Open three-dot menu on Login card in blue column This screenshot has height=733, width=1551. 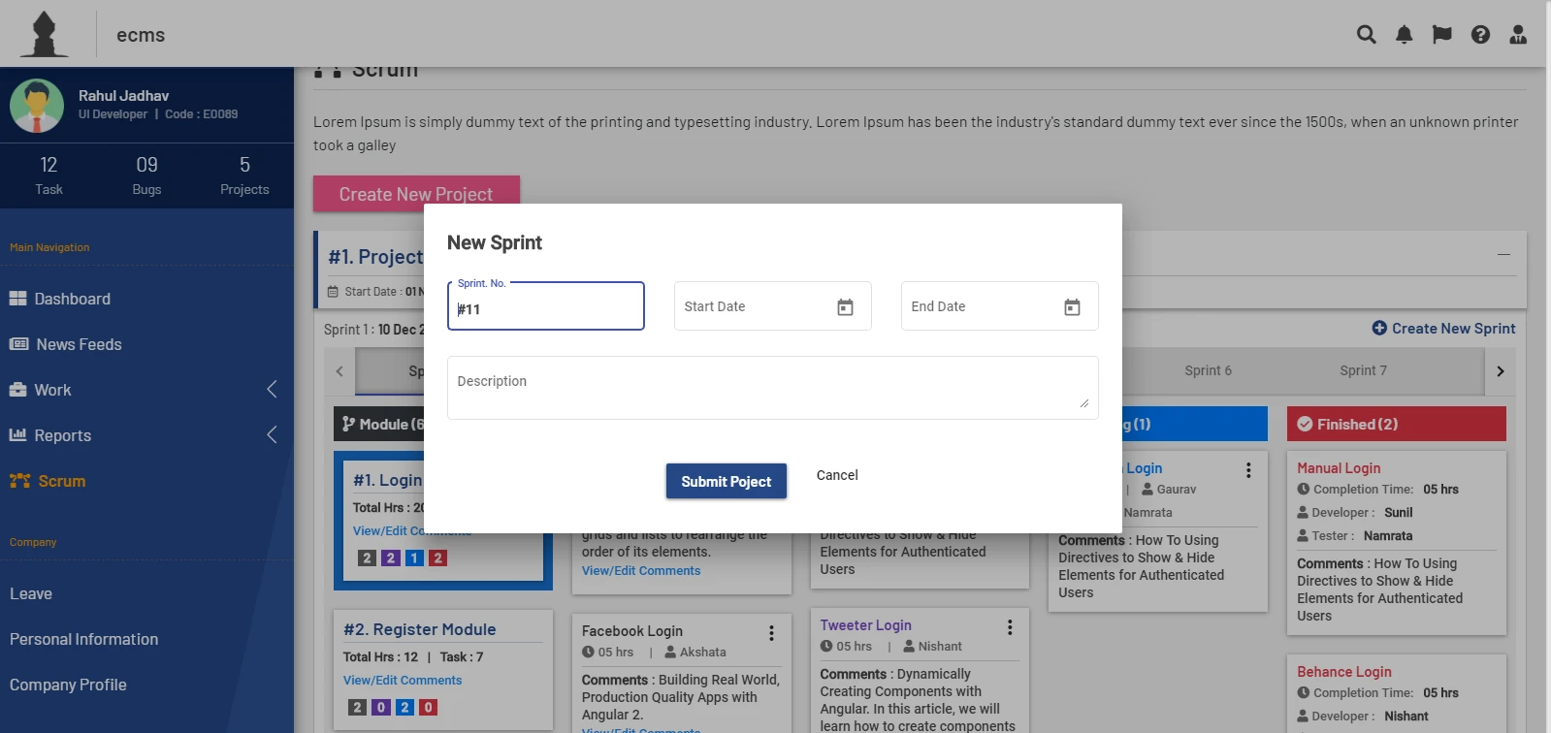1248,470
